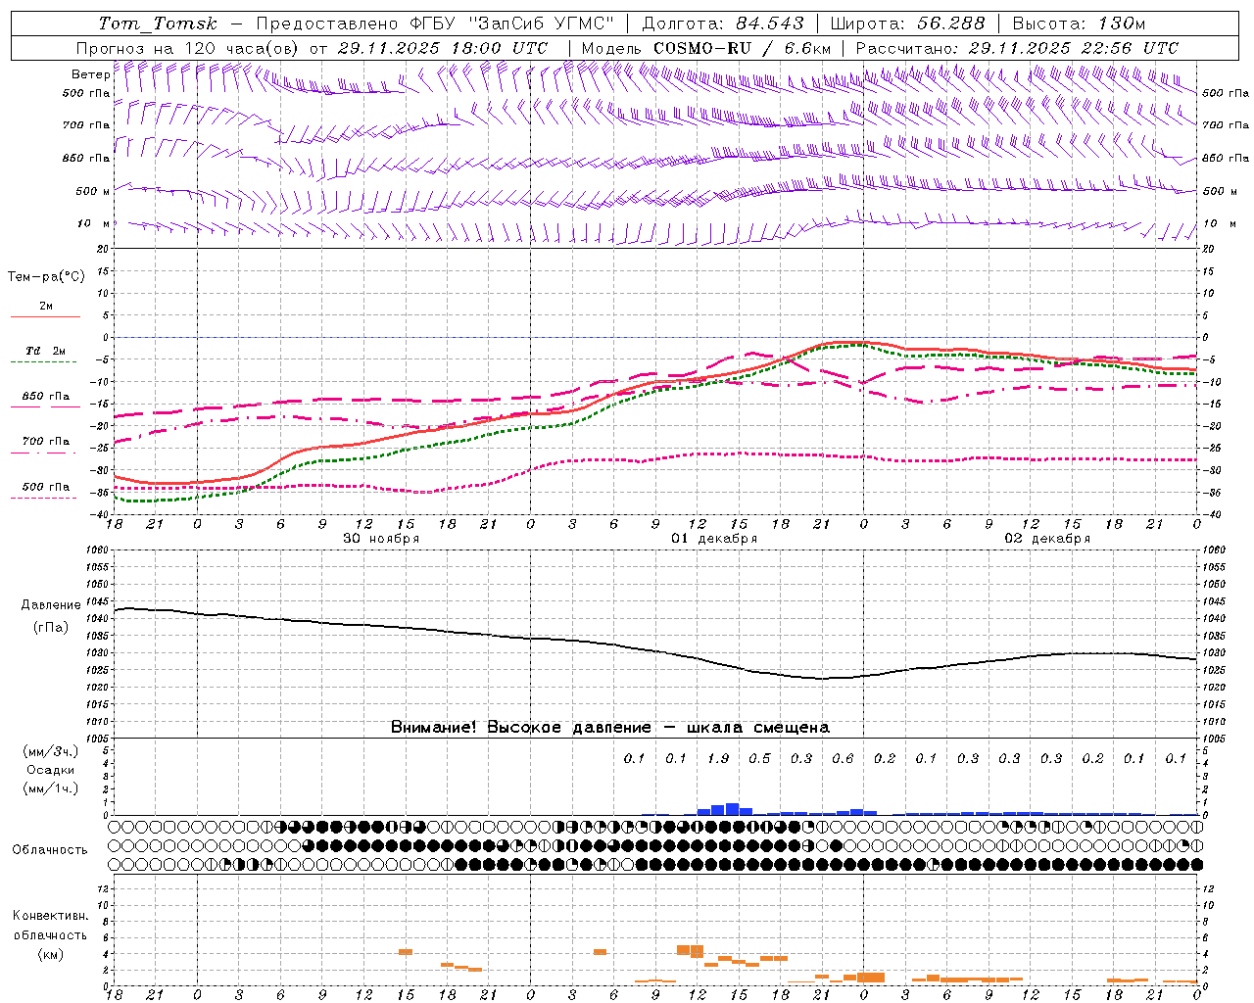Screen dimensions: 1254x1003
Task: Click the "30 ноября" date label
Action: [381, 539]
